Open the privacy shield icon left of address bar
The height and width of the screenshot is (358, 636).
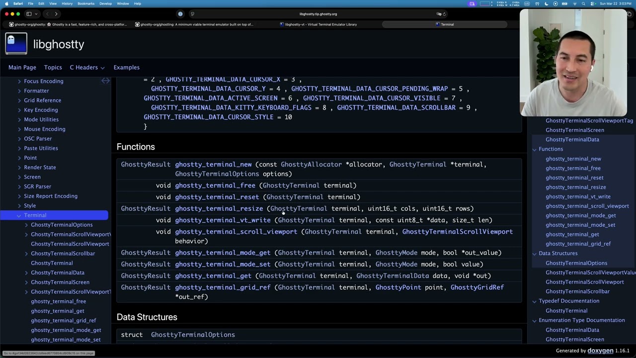tap(180, 14)
